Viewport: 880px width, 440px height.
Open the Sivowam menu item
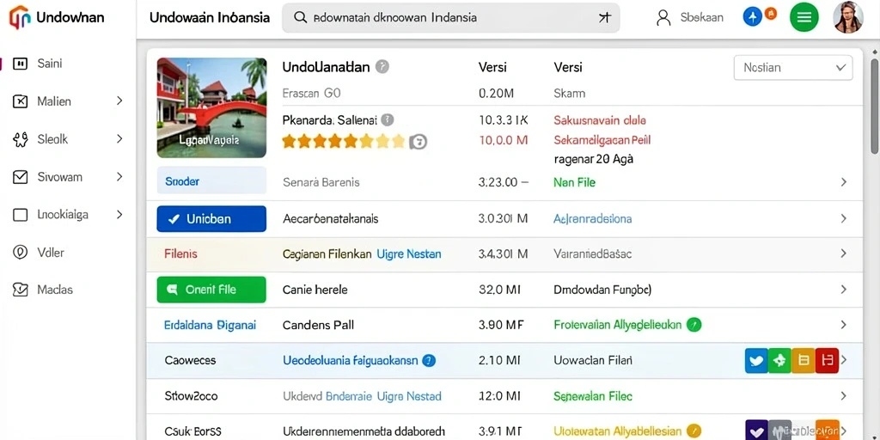pos(59,177)
